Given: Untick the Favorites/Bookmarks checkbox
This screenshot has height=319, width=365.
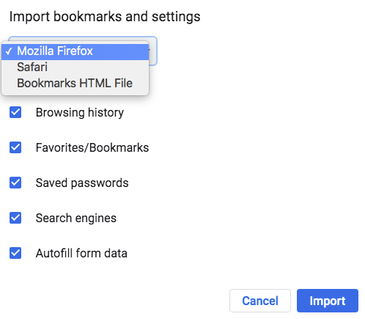Looking at the screenshot, I should (15, 147).
